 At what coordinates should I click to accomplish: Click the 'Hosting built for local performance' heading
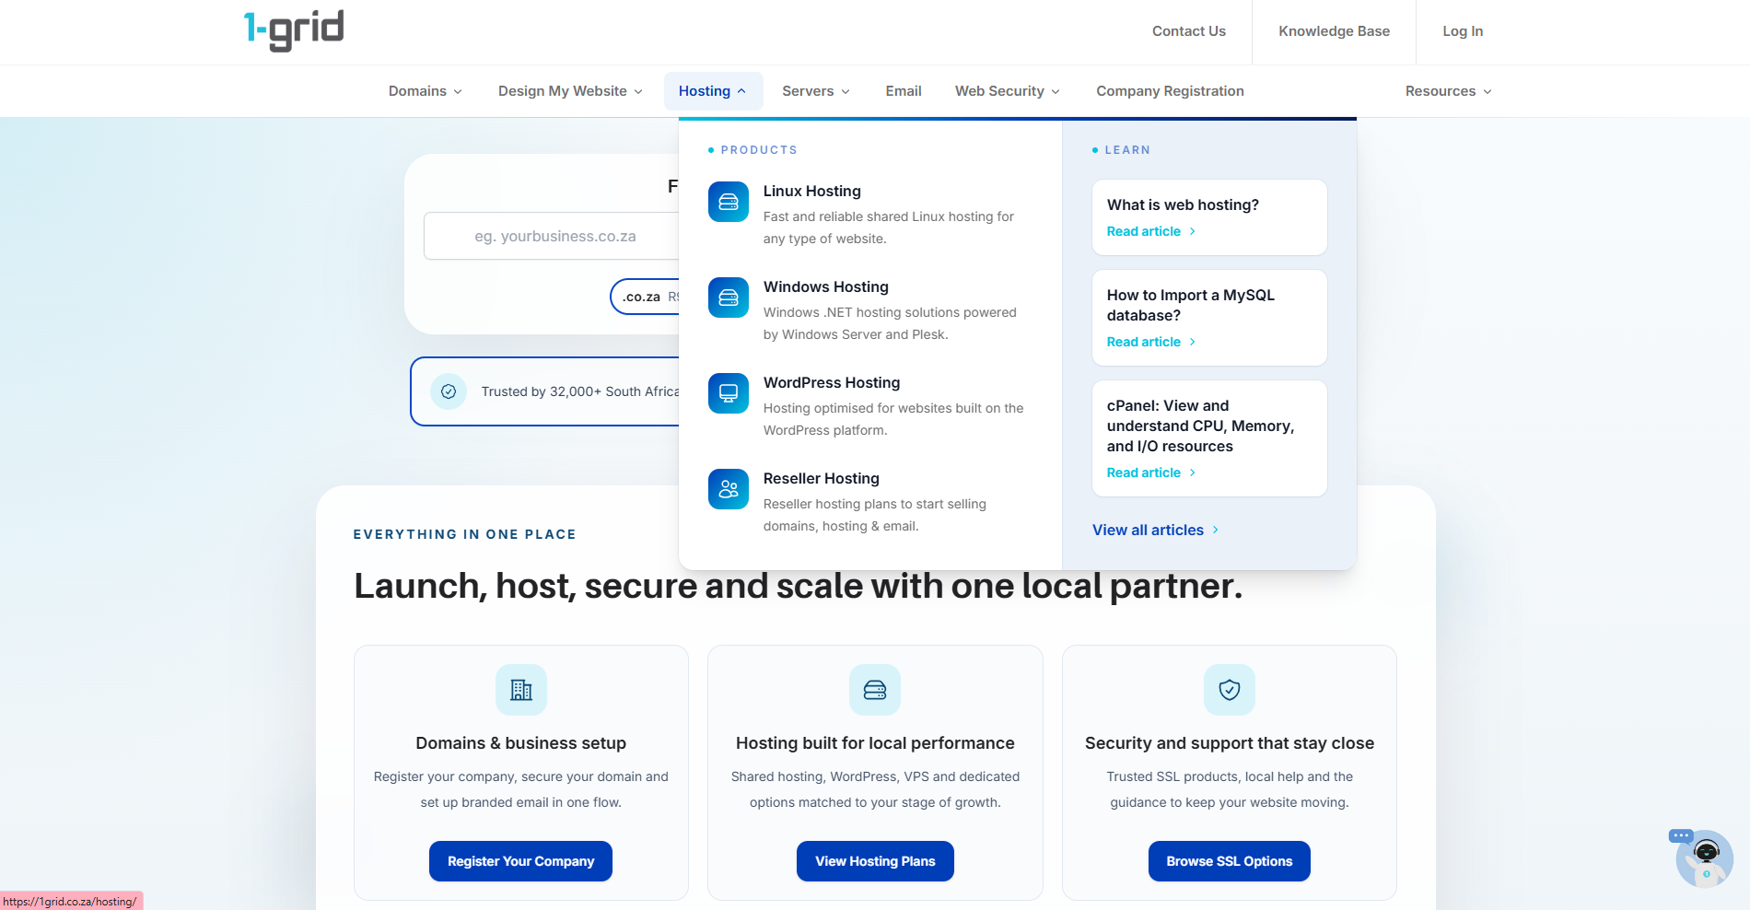point(875,743)
